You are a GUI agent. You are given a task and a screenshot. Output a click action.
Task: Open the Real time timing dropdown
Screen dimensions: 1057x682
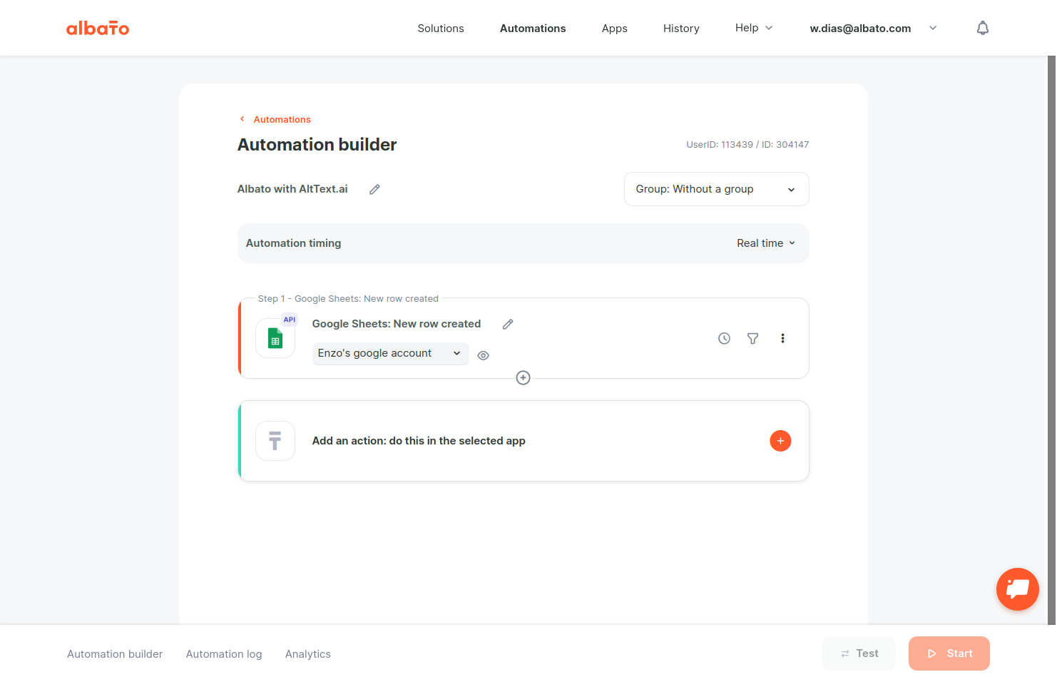click(x=766, y=243)
